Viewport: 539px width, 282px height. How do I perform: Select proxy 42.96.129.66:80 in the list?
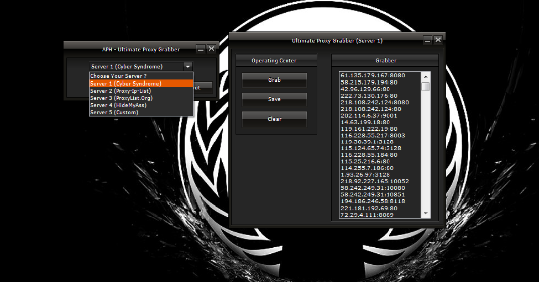pyautogui.click(x=365, y=89)
